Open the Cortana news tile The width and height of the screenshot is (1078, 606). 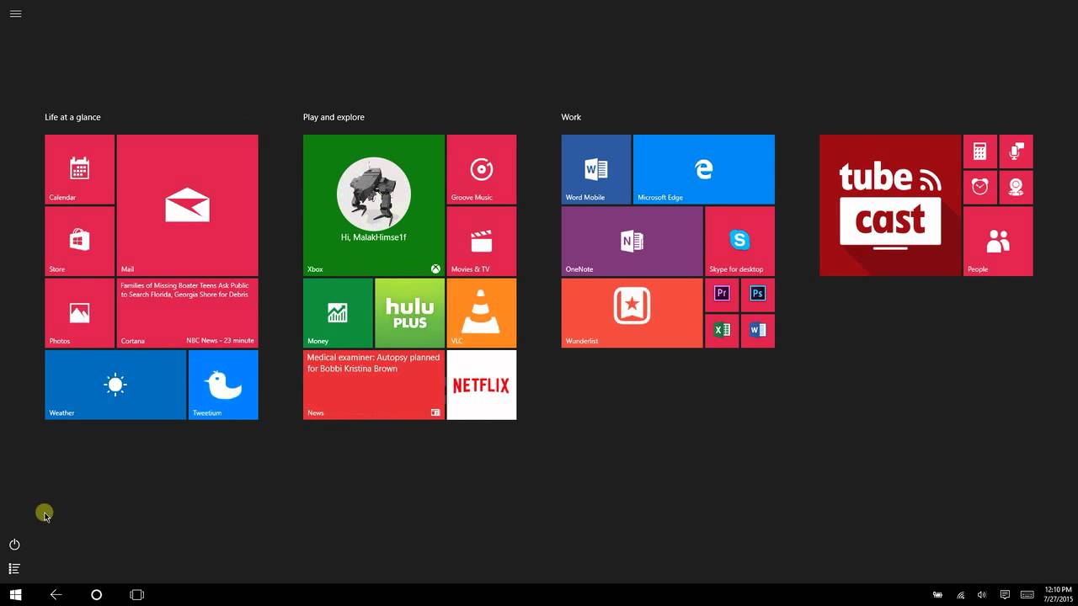click(x=187, y=313)
